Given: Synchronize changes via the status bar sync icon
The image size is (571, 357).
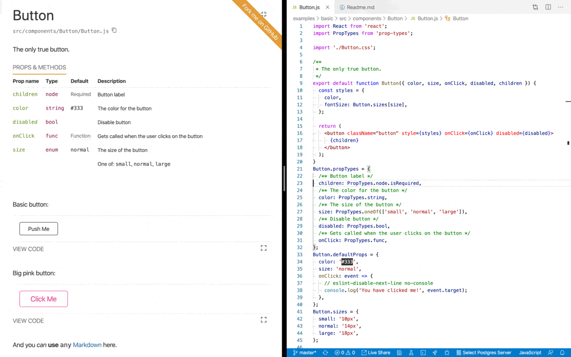Looking at the screenshot, I should 325,352.
